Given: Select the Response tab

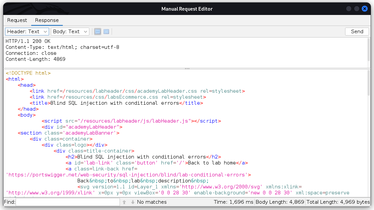Looking at the screenshot, I should pos(47,20).
